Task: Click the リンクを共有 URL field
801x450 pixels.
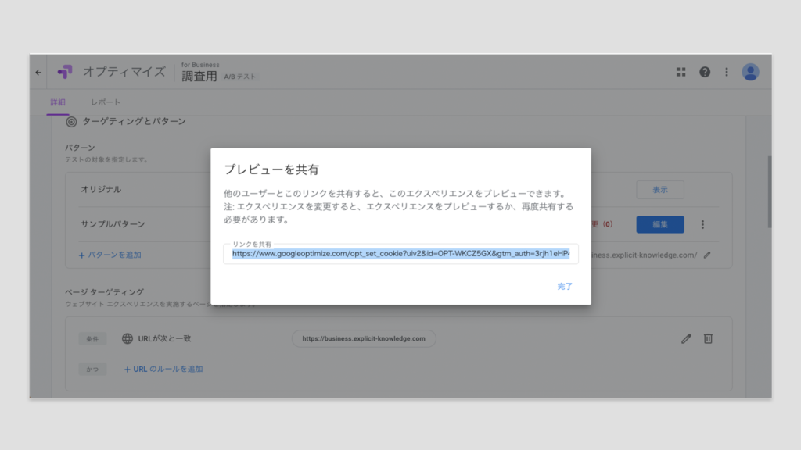Action: click(x=400, y=254)
